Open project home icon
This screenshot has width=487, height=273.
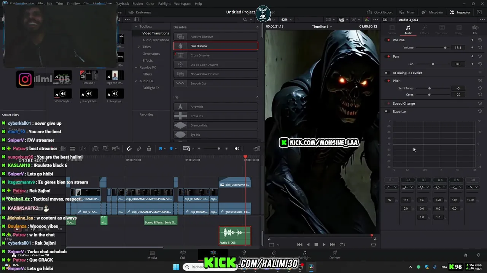click(466, 255)
